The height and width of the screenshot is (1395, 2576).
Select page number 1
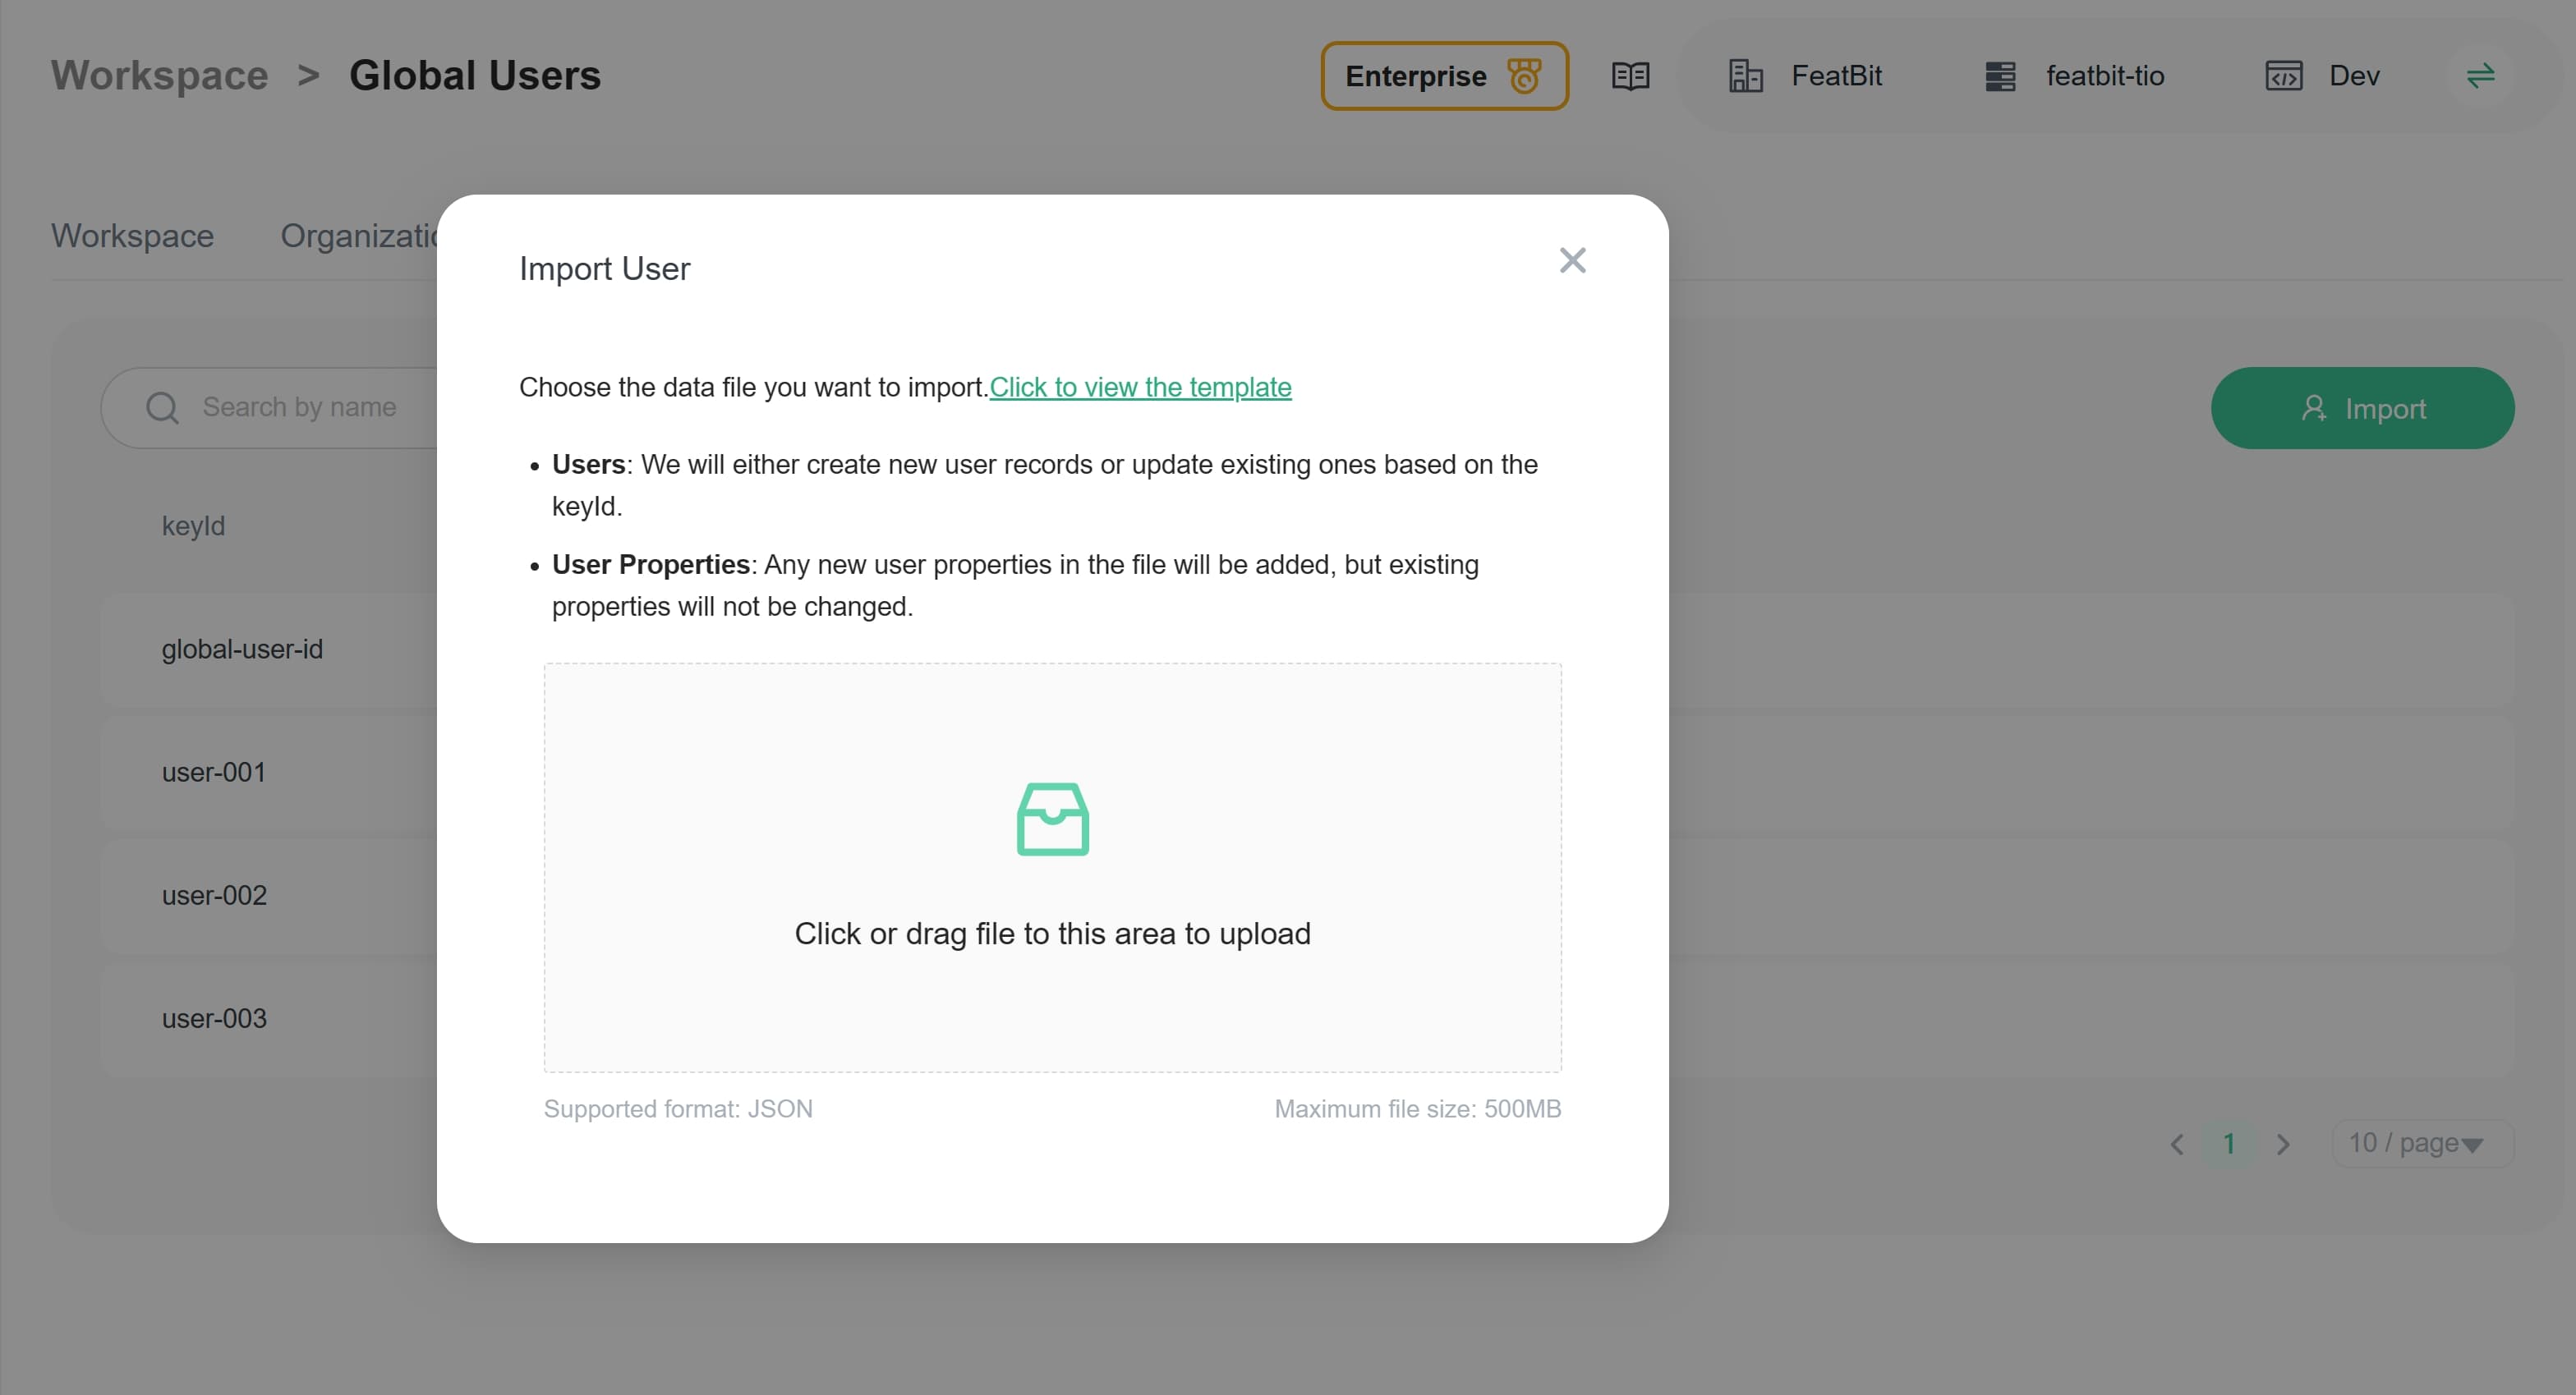point(2229,1145)
